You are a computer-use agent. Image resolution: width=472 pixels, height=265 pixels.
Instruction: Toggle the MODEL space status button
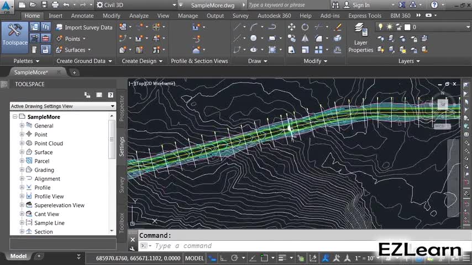[x=194, y=258]
